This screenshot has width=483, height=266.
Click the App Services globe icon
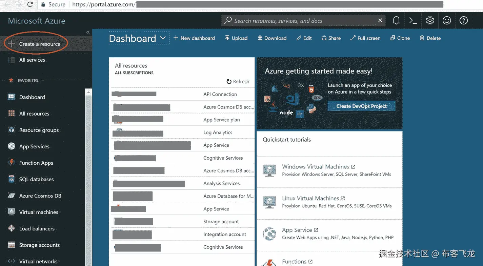[x=12, y=146]
